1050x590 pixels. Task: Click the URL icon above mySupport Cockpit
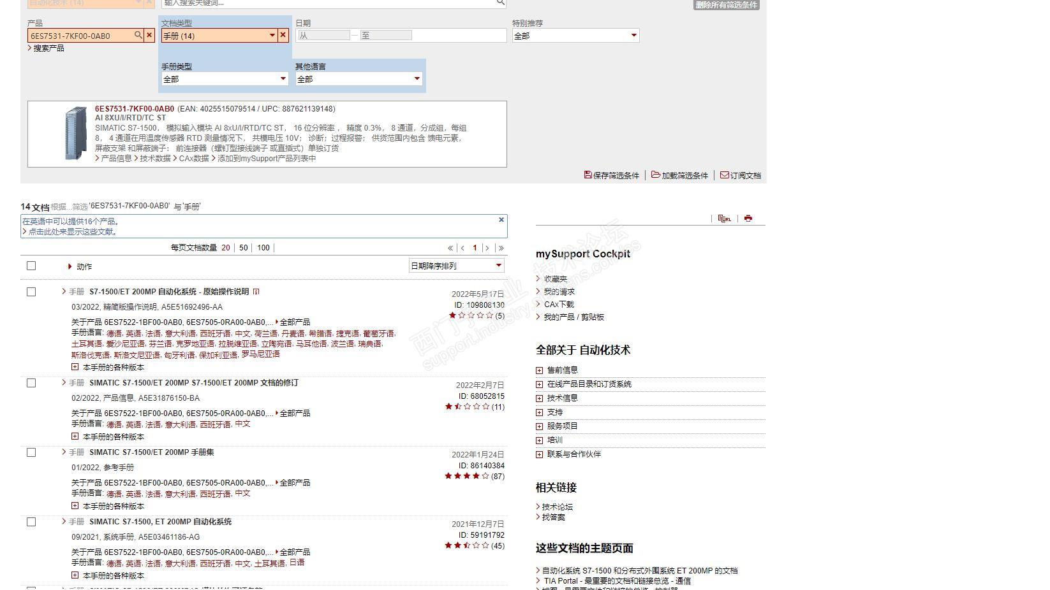tap(724, 219)
